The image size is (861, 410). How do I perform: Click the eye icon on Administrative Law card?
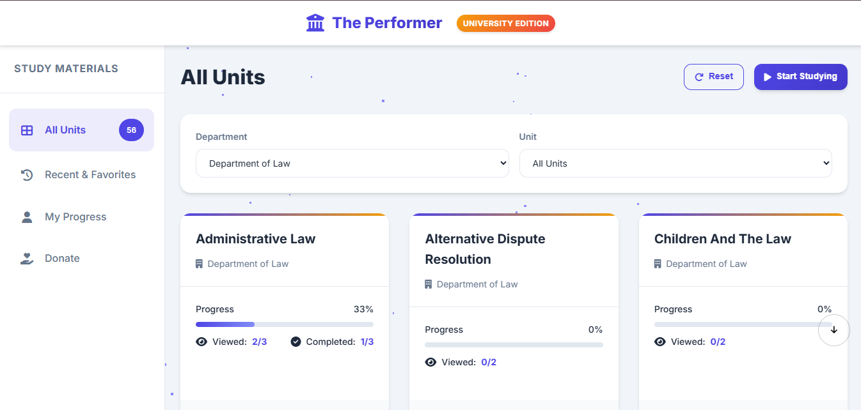pos(201,342)
